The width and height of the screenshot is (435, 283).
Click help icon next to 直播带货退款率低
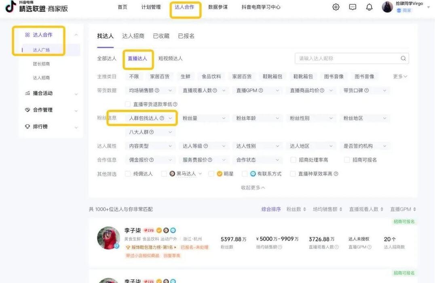[x=175, y=105]
